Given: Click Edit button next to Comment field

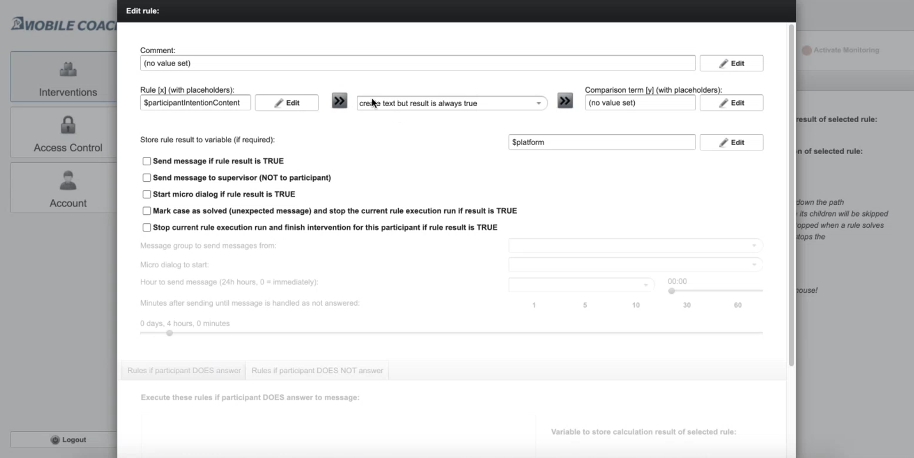Looking at the screenshot, I should [731, 63].
